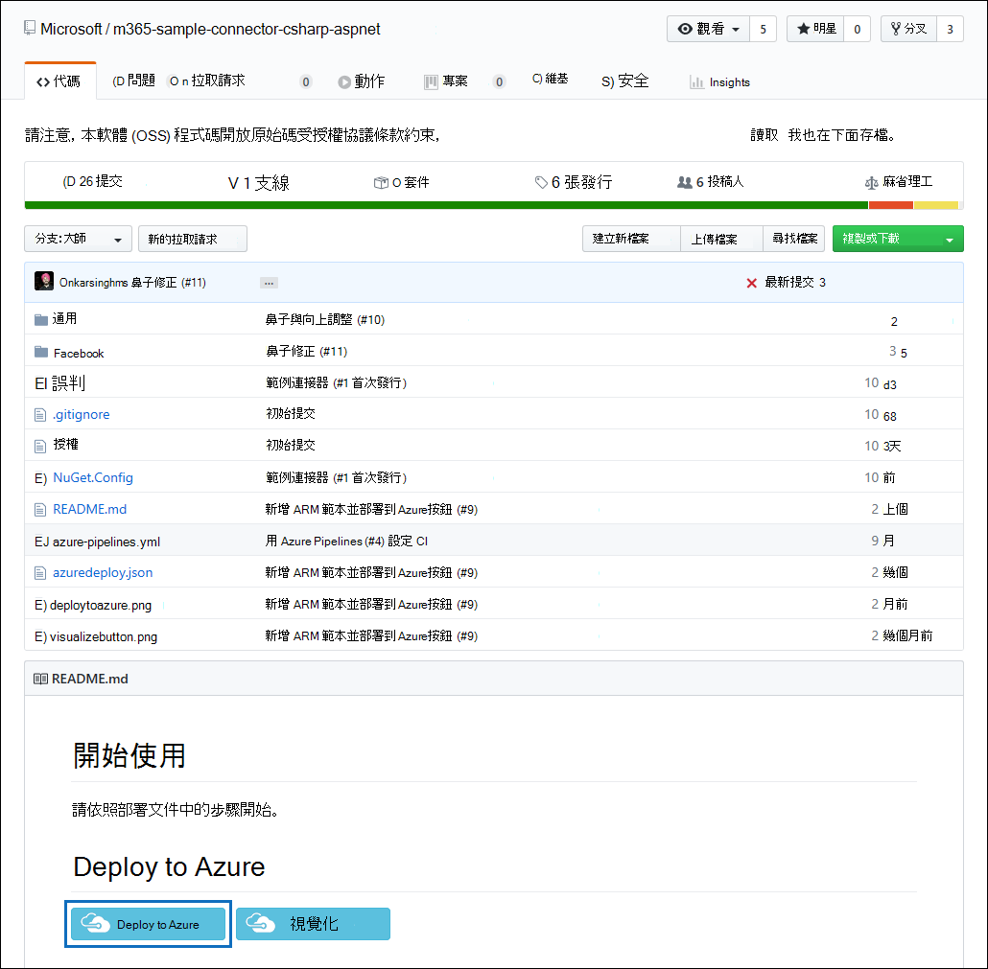The height and width of the screenshot is (969, 988).
Task: Click the file icon beside azuredeploy.json
Action: click(40, 573)
